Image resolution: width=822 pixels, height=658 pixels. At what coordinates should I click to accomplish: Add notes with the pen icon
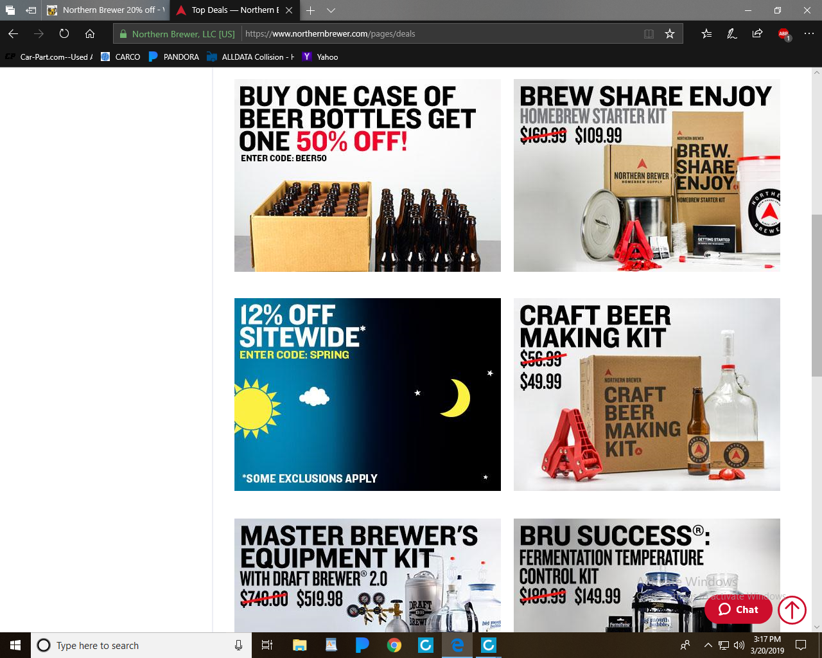[732, 34]
